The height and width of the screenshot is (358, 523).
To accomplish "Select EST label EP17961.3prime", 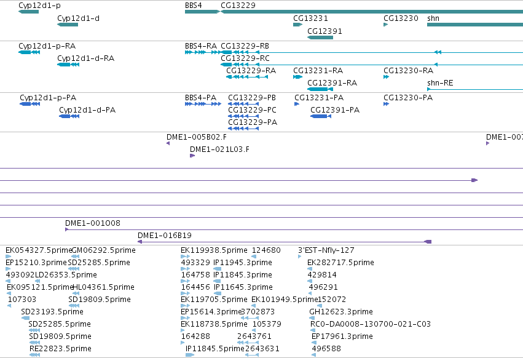I will click(x=342, y=336).
